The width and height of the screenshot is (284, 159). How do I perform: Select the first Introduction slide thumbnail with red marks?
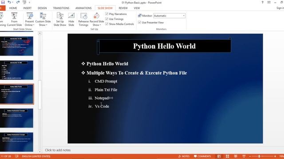[16, 46]
